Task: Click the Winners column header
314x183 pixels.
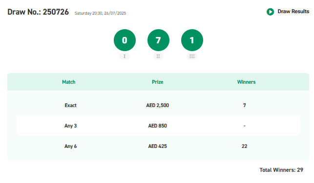Action: 246,82
